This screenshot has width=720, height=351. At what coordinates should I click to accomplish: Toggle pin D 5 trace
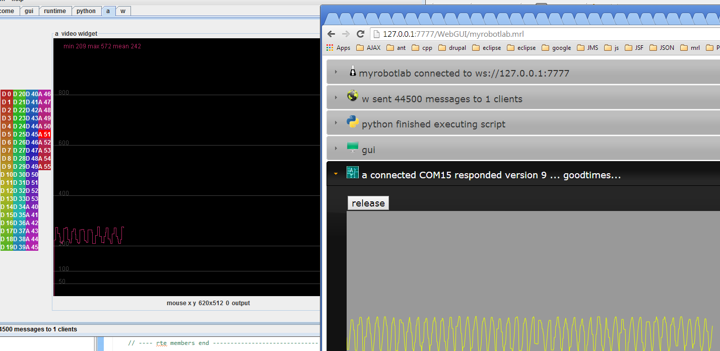coord(7,134)
